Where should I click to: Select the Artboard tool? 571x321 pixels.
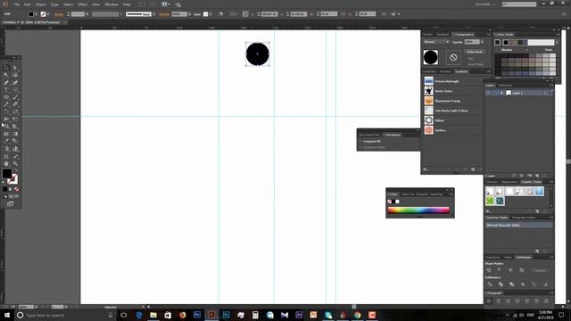point(6,156)
